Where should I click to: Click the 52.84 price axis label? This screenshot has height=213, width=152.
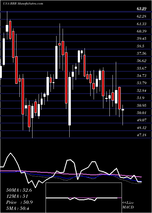142,90
